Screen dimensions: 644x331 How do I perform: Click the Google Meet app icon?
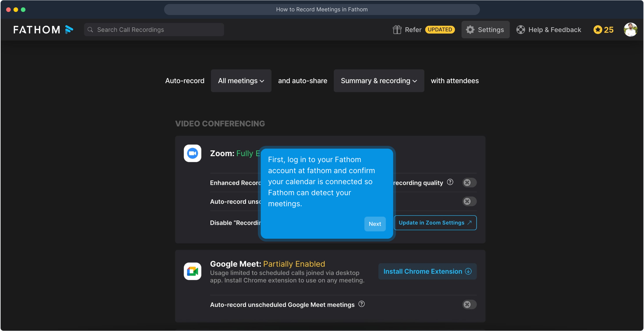point(193,271)
